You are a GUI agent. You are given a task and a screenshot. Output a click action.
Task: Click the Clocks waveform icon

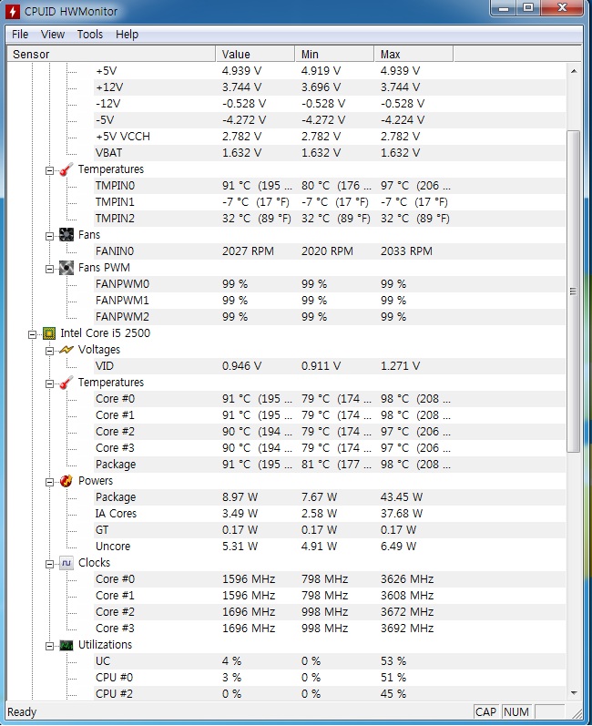(66, 563)
